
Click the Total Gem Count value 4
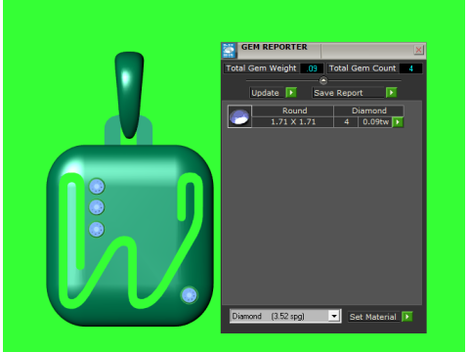[x=410, y=68]
